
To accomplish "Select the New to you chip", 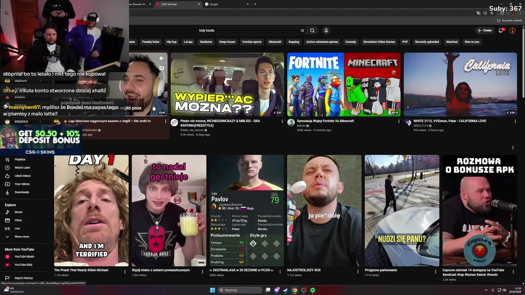I will 472,42.
